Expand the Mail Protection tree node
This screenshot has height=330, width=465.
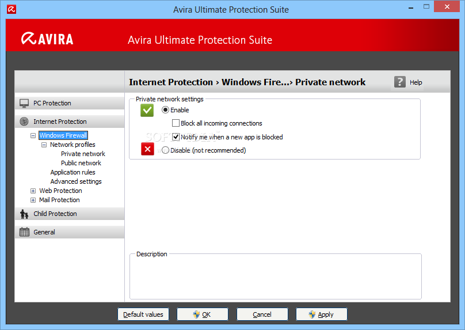(33, 200)
